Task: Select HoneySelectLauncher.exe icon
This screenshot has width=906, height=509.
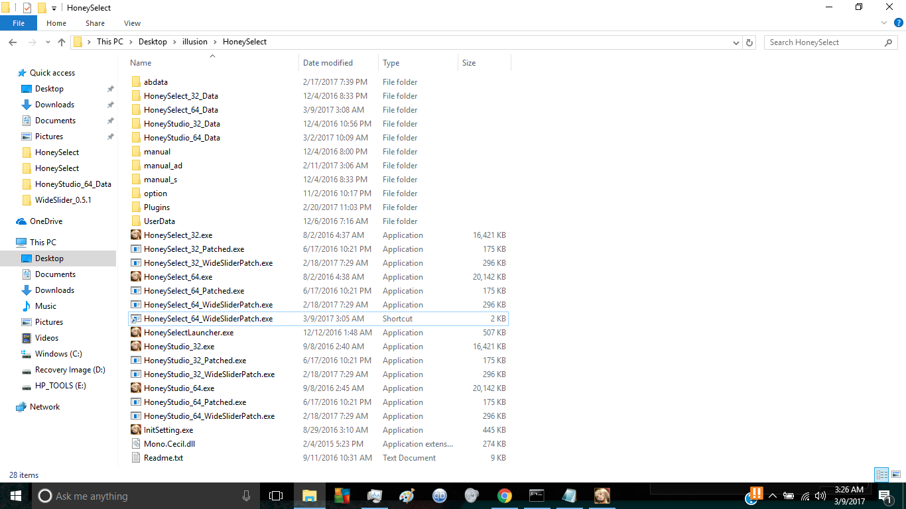Action: pos(136,333)
